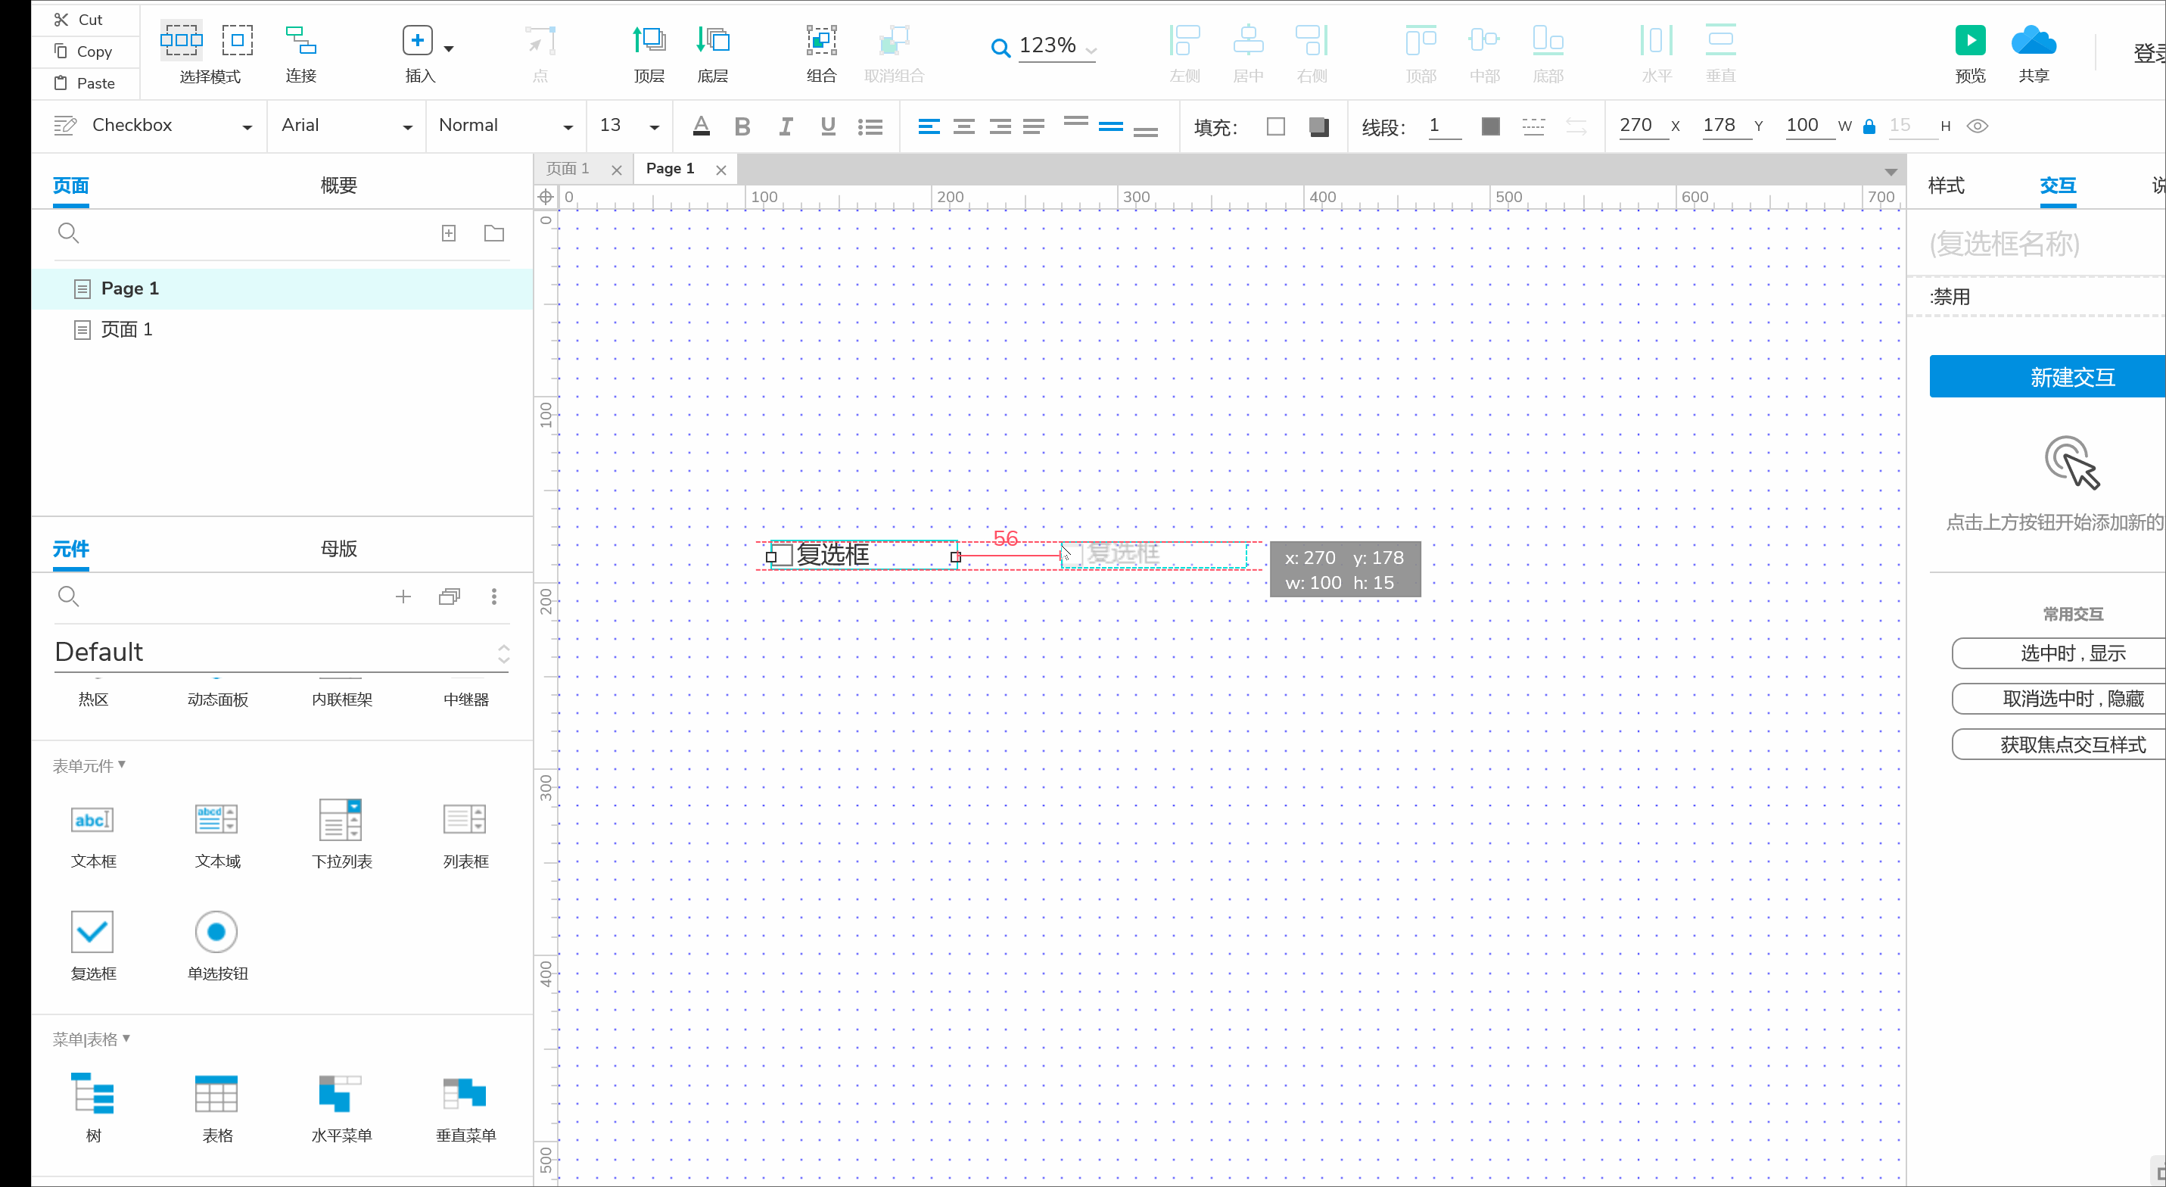Toggle the eye visibility icon next to height

[1978, 126]
